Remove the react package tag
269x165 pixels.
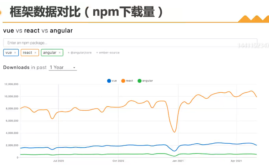[35, 53]
